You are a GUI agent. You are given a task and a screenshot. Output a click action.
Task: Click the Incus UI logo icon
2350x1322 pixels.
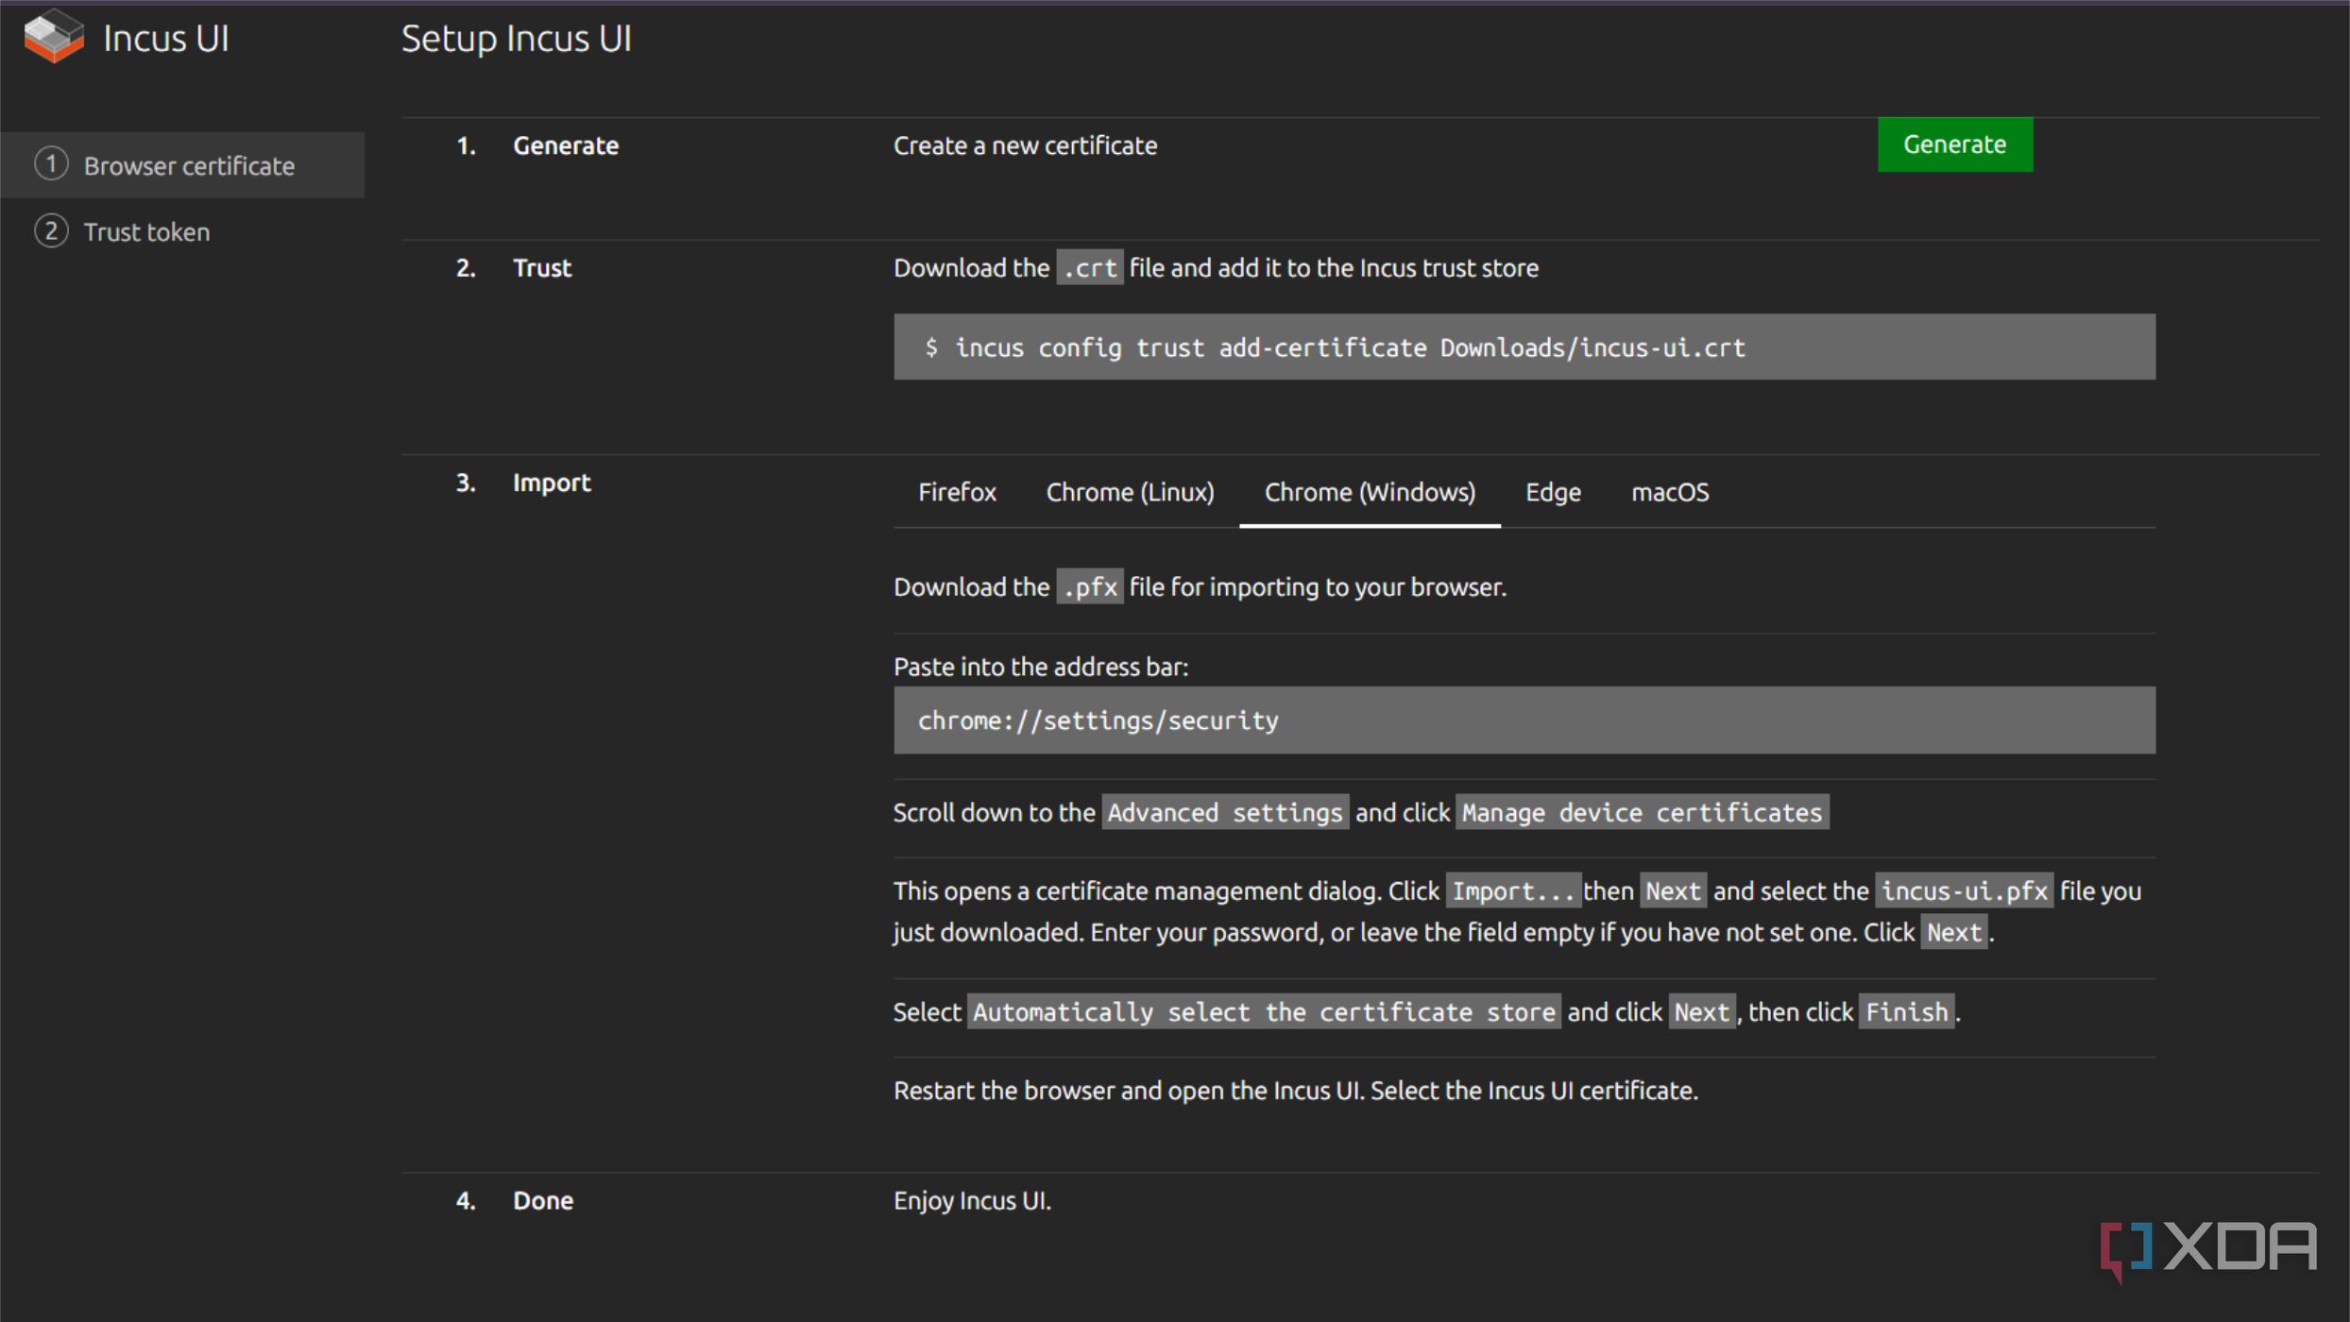pos(54,37)
